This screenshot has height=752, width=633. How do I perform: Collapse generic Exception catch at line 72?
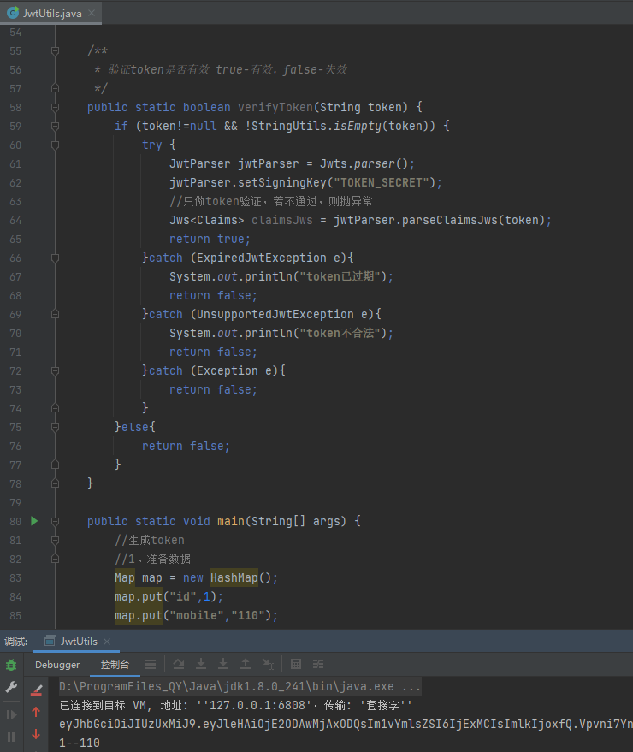[55, 370]
